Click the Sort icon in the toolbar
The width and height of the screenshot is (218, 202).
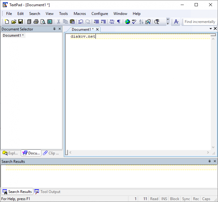pos(141,22)
